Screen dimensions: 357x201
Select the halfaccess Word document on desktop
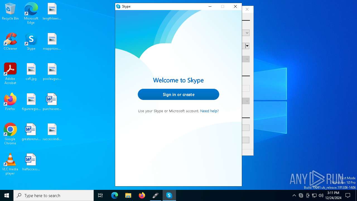coord(31,162)
